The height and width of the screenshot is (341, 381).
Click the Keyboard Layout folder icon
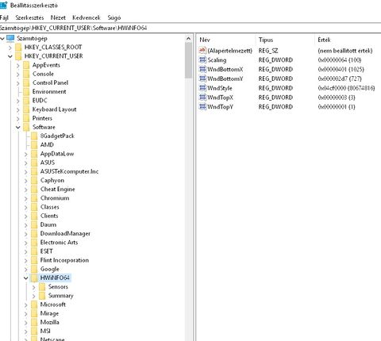tap(26, 109)
